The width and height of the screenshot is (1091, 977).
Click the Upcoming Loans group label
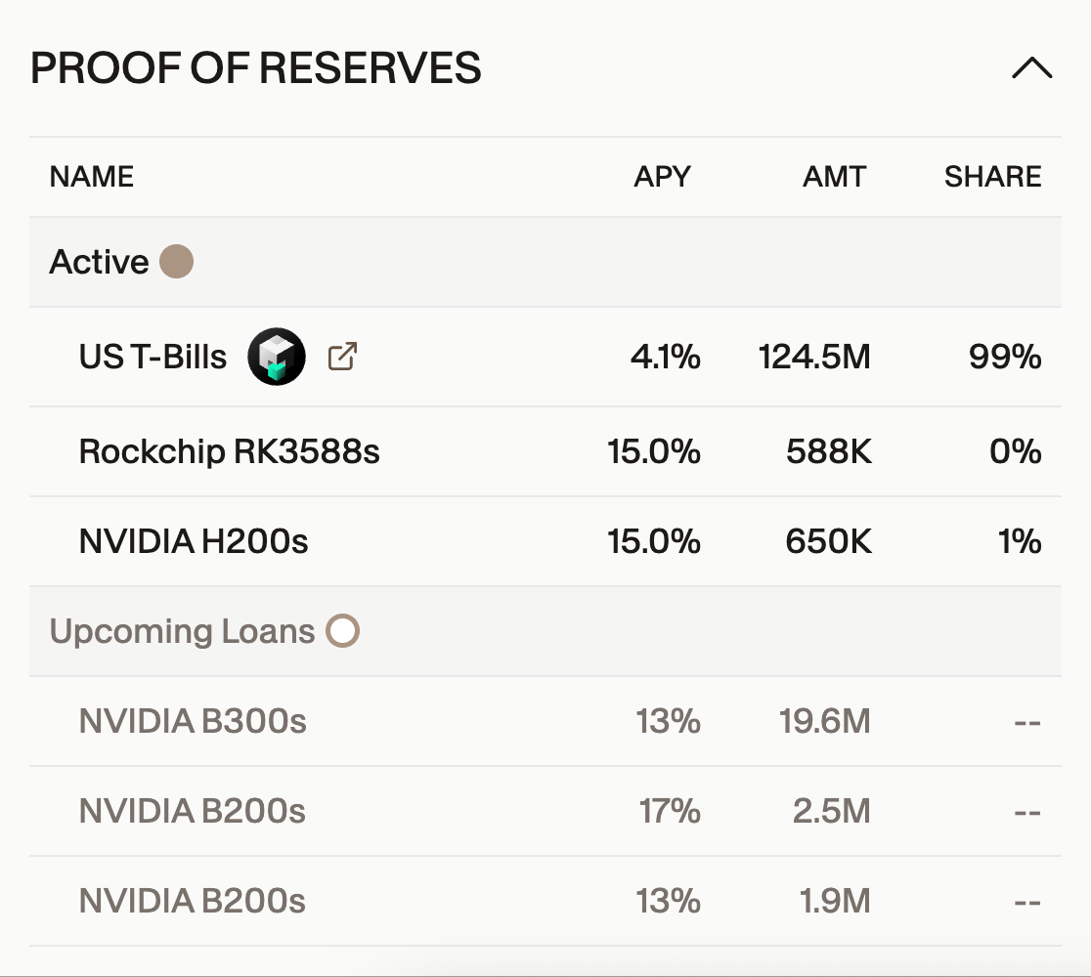(x=182, y=631)
